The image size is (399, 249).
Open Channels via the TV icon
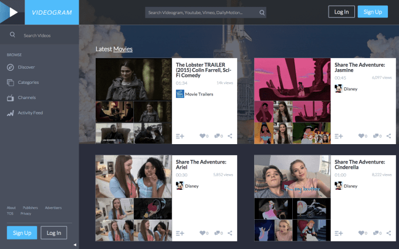pyautogui.click(x=10, y=98)
